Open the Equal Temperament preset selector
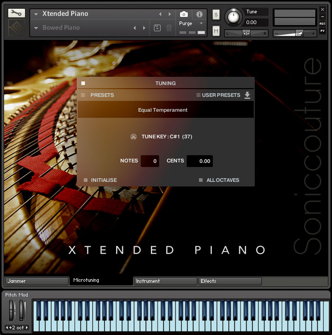The height and width of the screenshot is (335, 332). [166, 110]
